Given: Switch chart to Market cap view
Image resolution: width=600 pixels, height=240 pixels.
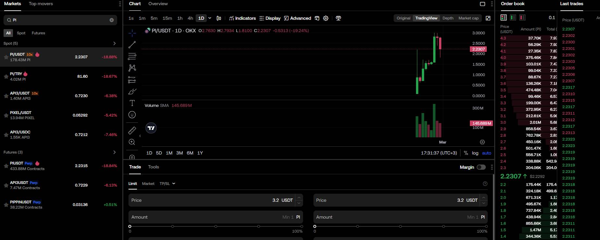Looking at the screenshot, I should (x=468, y=18).
